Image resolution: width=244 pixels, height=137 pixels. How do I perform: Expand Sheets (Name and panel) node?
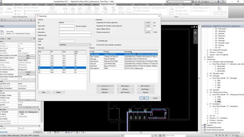tap(202, 130)
